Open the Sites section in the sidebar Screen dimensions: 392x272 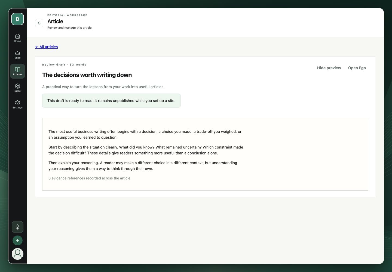pyautogui.click(x=17, y=88)
